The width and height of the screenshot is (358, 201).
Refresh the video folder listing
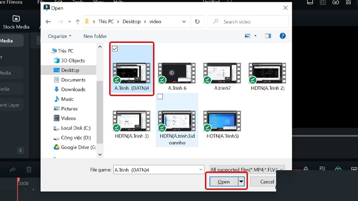pyautogui.click(x=197, y=21)
